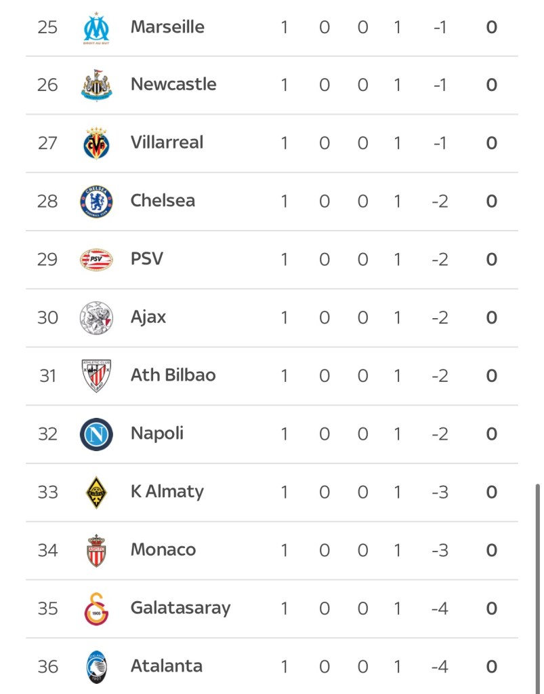Select the PSV club logo
This screenshot has height=694, width=544.
pos(96,259)
